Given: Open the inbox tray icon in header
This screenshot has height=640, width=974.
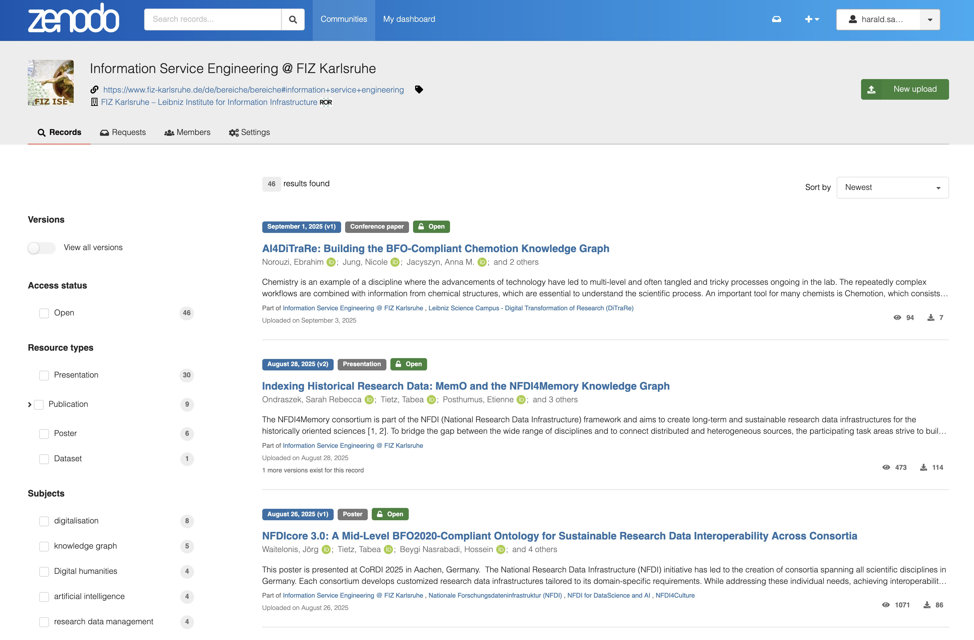Looking at the screenshot, I should coord(776,19).
